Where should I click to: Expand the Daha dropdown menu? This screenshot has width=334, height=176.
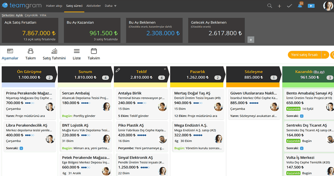click(110, 6)
